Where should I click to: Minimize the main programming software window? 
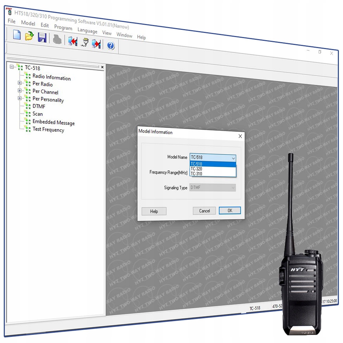308,50
